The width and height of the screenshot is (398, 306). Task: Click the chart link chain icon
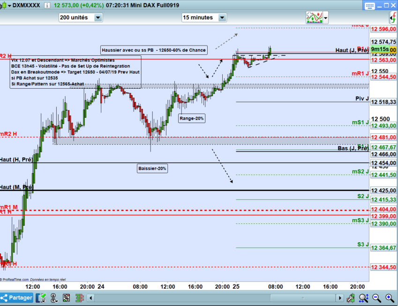[53, 298]
